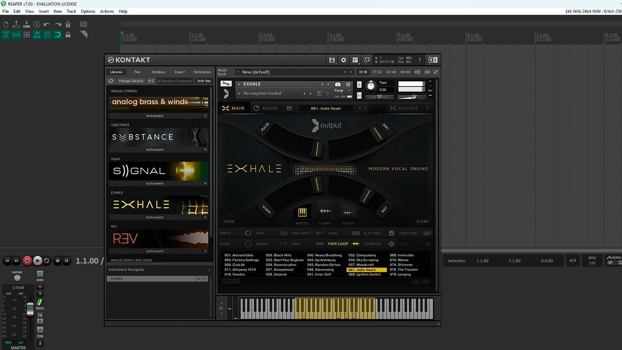The image size is (622, 350).
Task: Select preset 079. Longing
Action: (401, 274)
